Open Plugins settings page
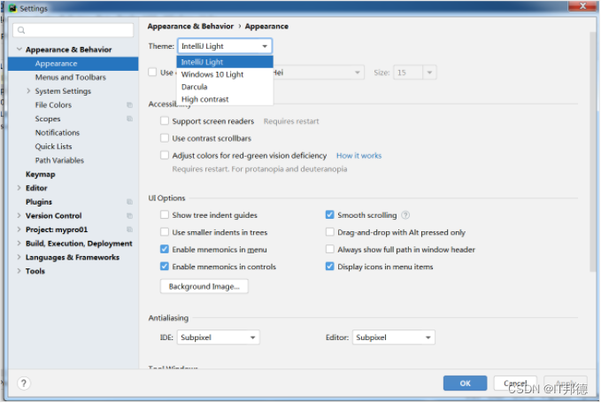Viewport: 601px width, 403px height. 39,202
